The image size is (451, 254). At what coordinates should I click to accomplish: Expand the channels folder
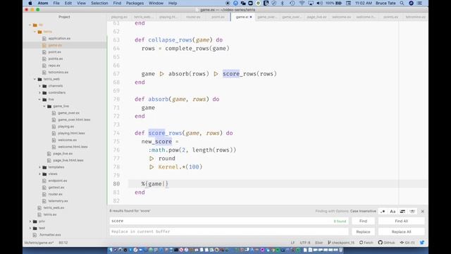pos(39,86)
